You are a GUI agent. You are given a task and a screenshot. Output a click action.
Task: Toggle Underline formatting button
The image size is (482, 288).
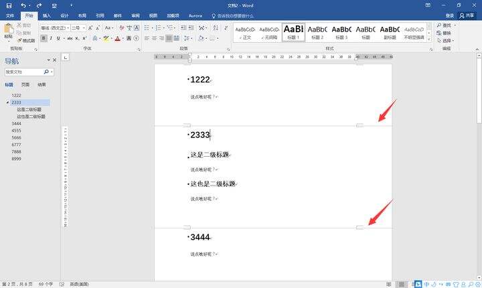point(58,38)
